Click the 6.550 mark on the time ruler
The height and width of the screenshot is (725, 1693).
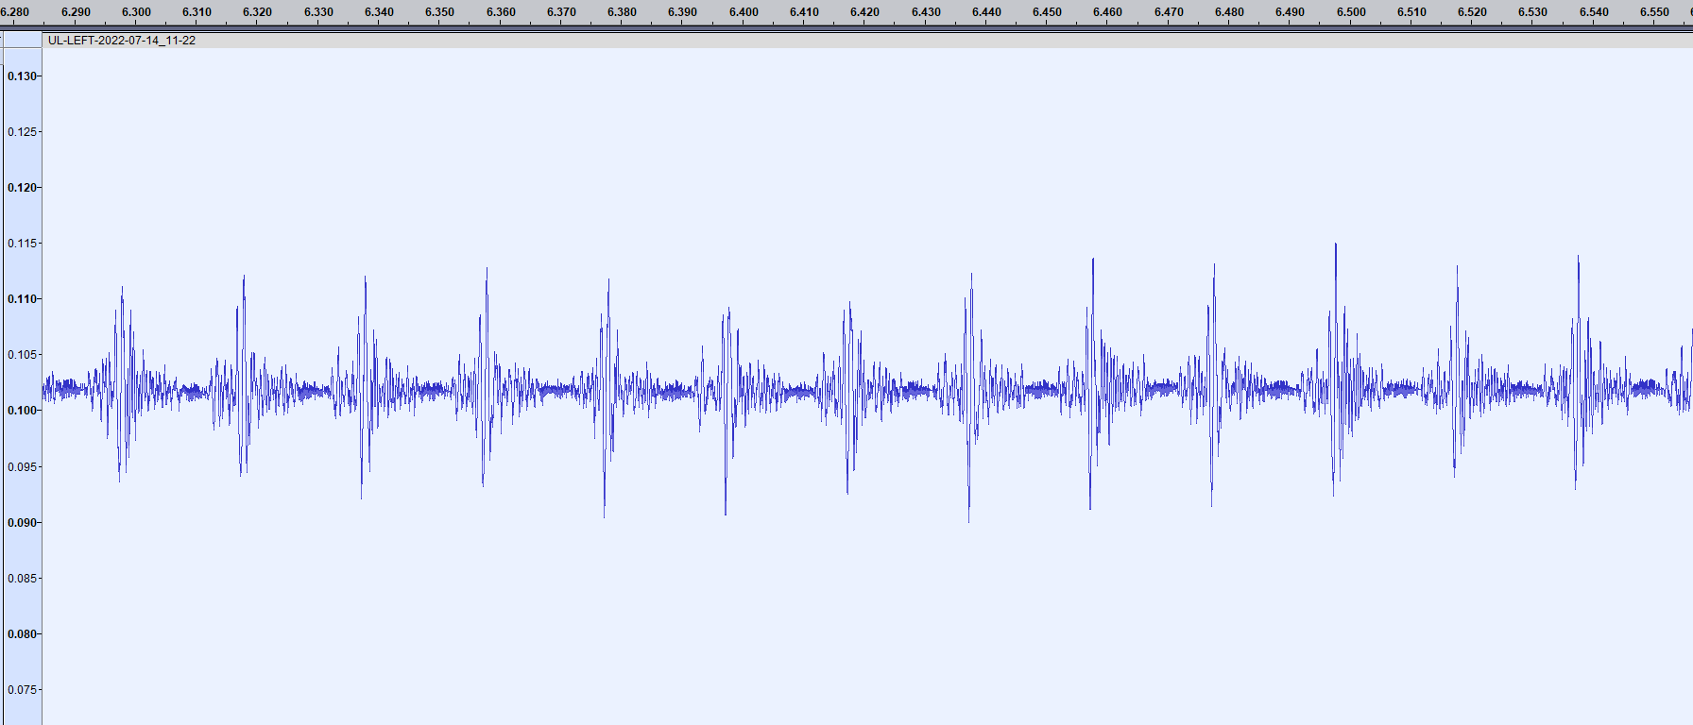pyautogui.click(x=1654, y=12)
